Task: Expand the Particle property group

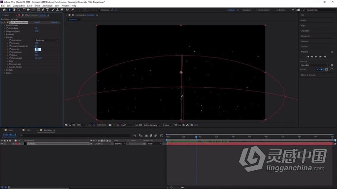Action: [x=5, y=70]
